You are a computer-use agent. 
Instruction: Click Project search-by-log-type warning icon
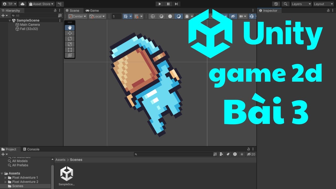[235, 154]
